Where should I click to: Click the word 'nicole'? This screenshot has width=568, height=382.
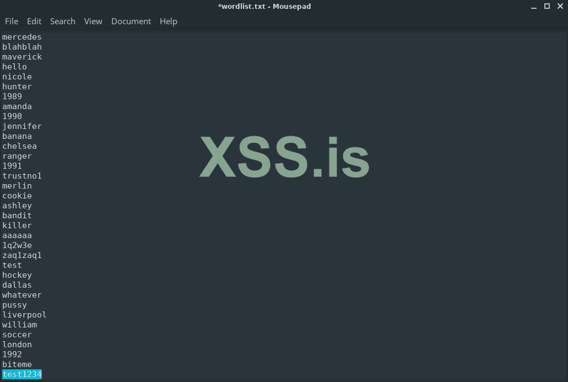pos(17,77)
